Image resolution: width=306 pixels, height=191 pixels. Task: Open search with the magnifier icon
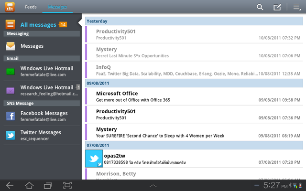click(260, 7)
